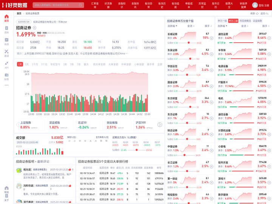Select the 1天 chart range
The height and width of the screenshot is (204, 272).
click(20, 64)
